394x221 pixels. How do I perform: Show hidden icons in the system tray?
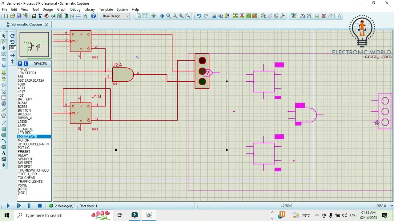point(317,215)
